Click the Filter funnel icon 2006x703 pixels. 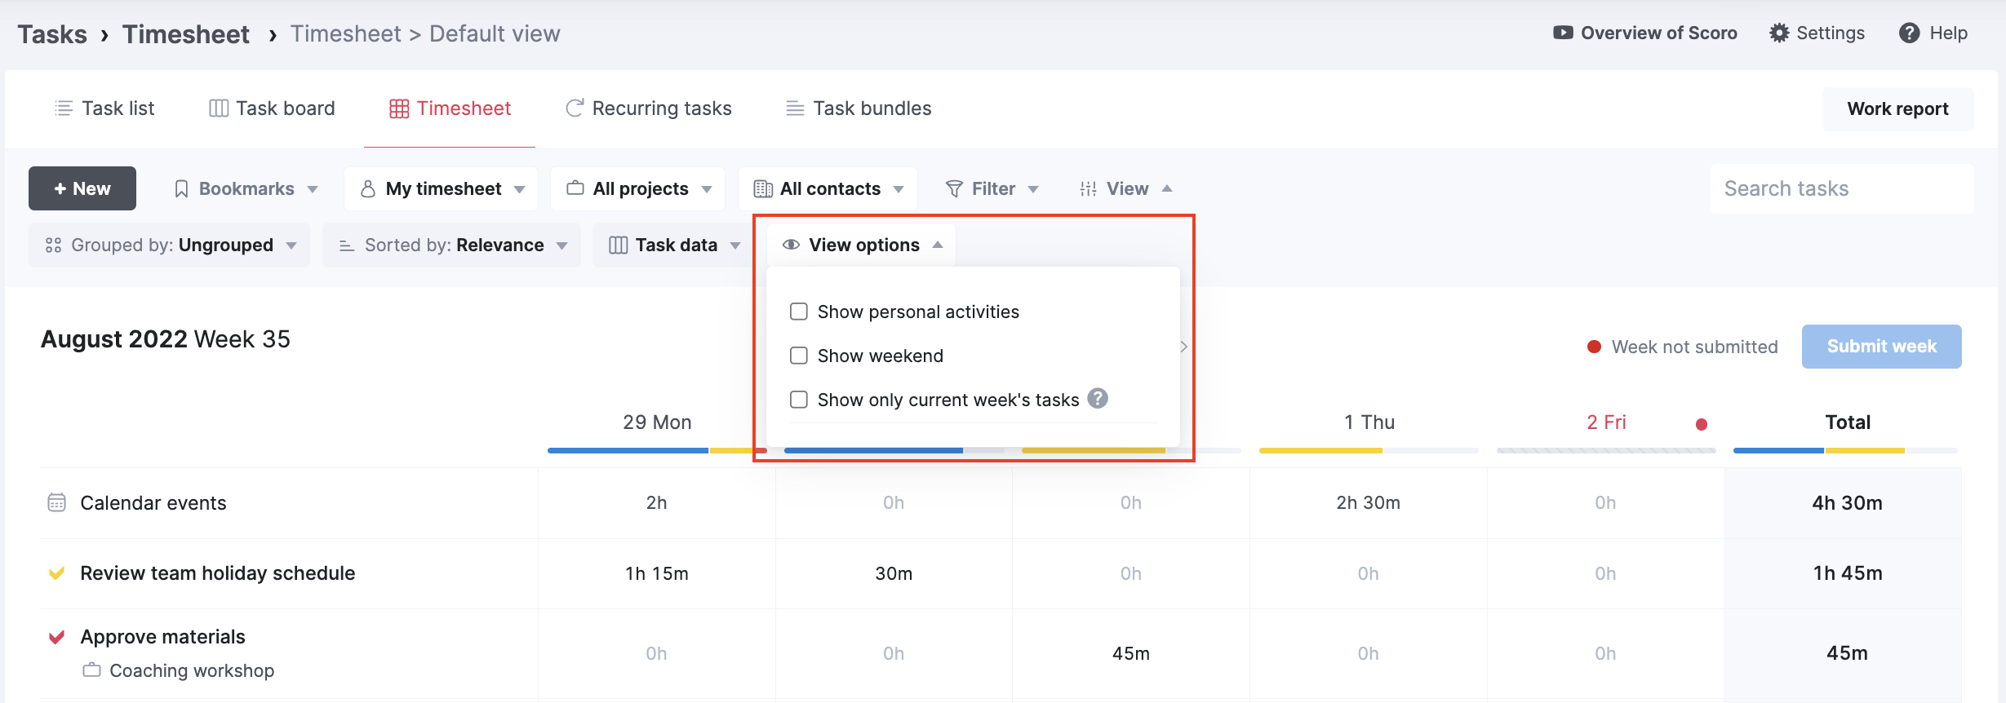click(954, 188)
